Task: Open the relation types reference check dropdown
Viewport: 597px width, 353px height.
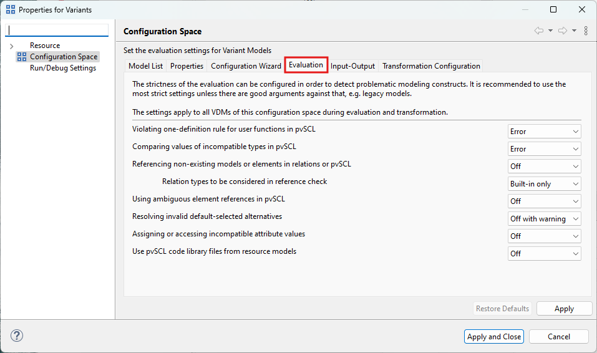Action: pos(544,184)
